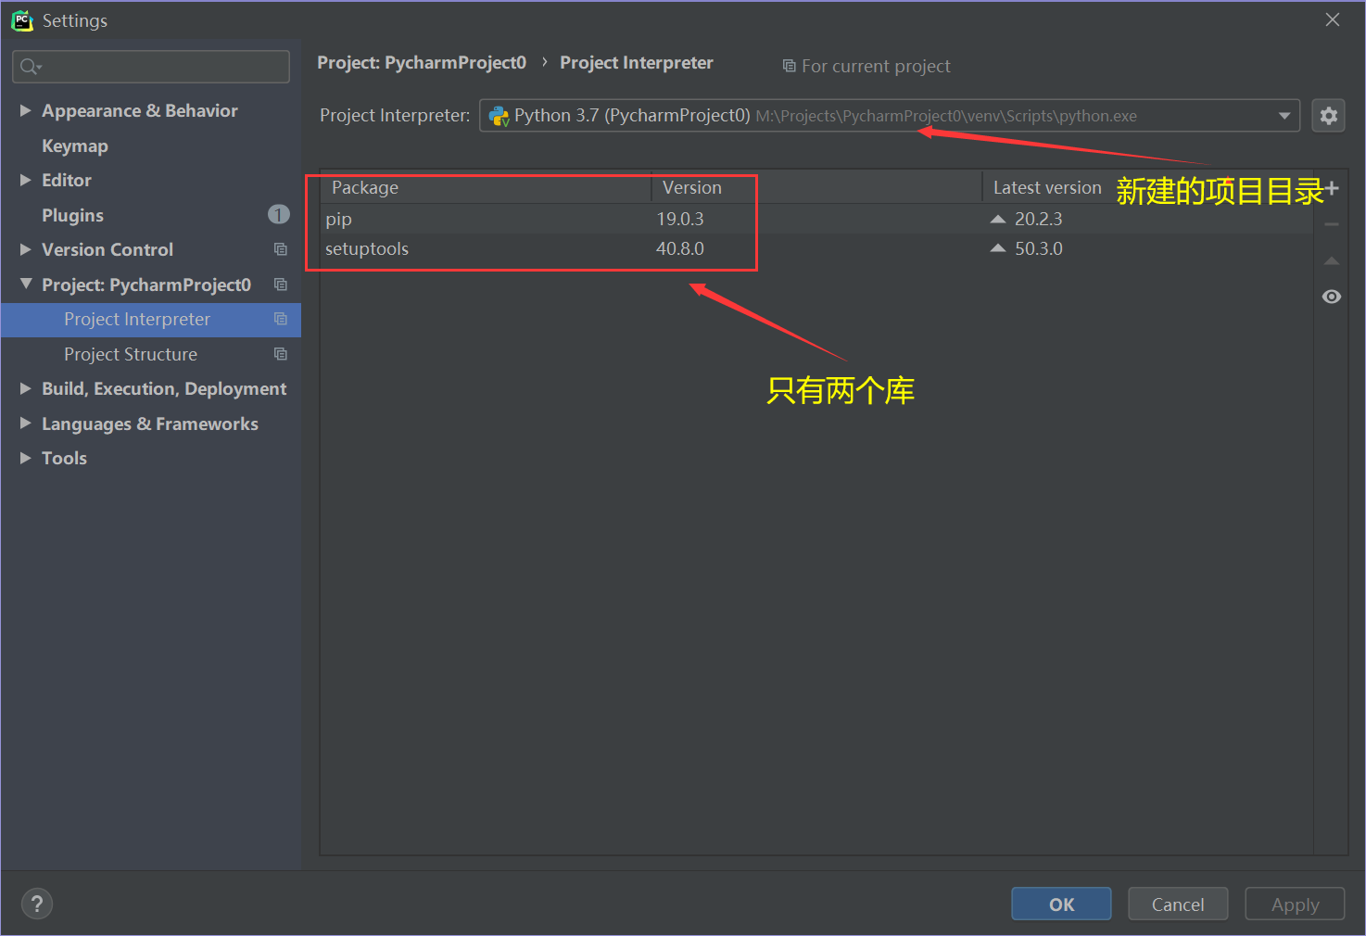The image size is (1366, 936).
Task: Click project-level icon beside Project: PycharmProject0
Action: [281, 285]
